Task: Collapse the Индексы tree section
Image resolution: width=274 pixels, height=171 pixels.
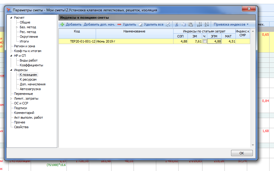Action: [x=12, y=70]
